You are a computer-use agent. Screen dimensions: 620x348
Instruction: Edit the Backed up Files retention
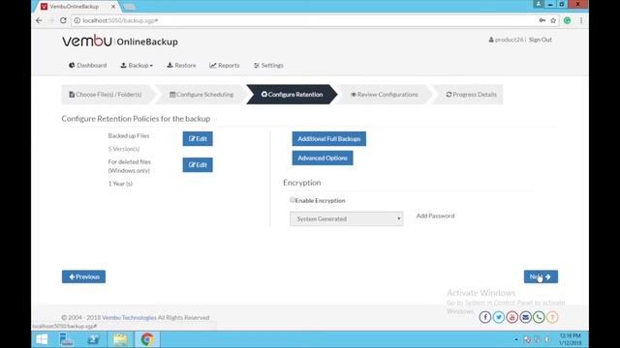198,139
